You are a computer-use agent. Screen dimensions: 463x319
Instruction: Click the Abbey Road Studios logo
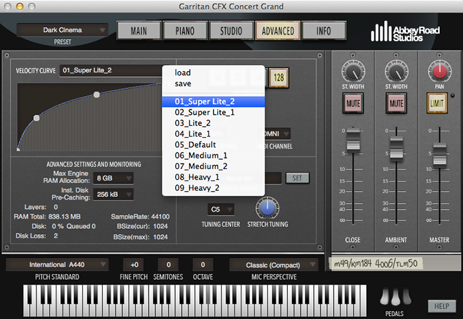coord(405,32)
